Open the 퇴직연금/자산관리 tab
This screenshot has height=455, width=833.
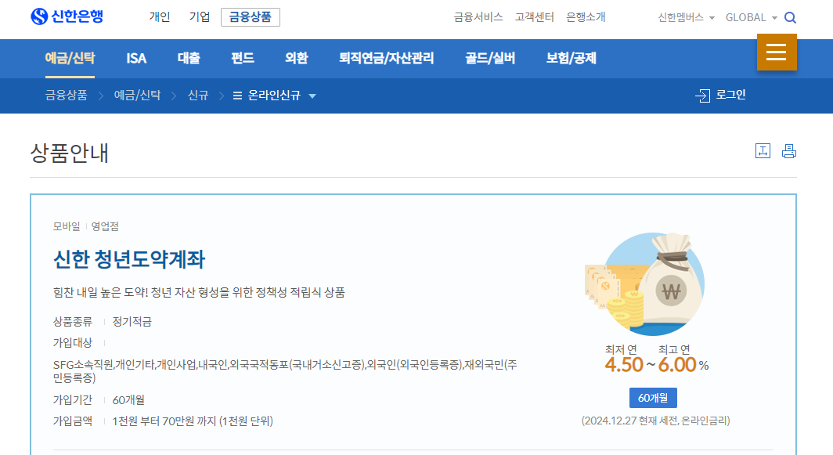[386, 58]
